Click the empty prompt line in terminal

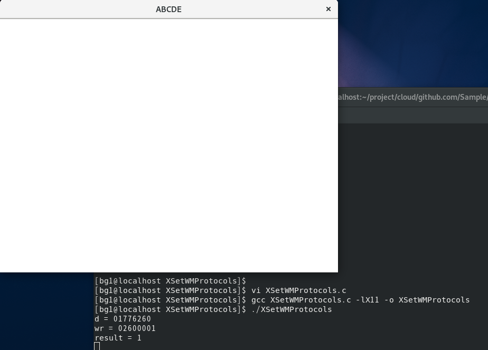[170, 281]
